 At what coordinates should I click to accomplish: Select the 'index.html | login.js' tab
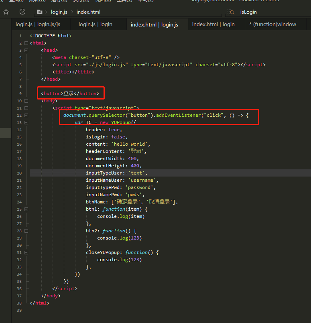pos(154,24)
